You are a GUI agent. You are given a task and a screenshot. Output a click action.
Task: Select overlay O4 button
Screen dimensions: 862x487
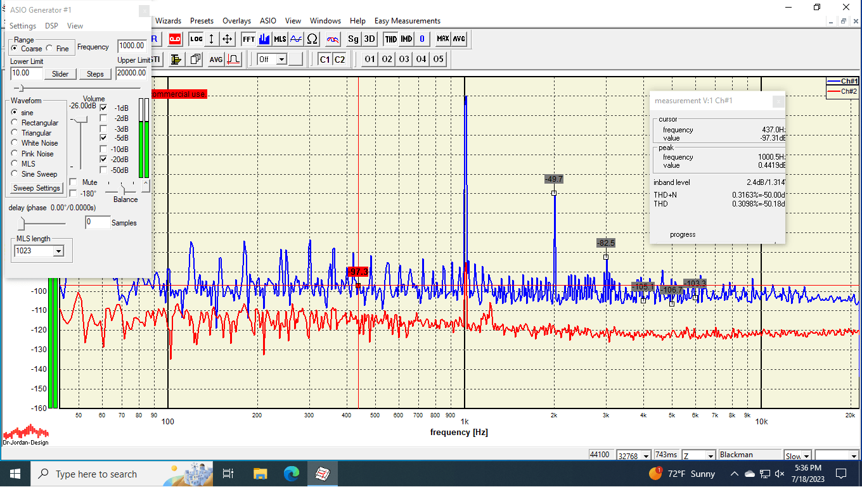tap(421, 59)
